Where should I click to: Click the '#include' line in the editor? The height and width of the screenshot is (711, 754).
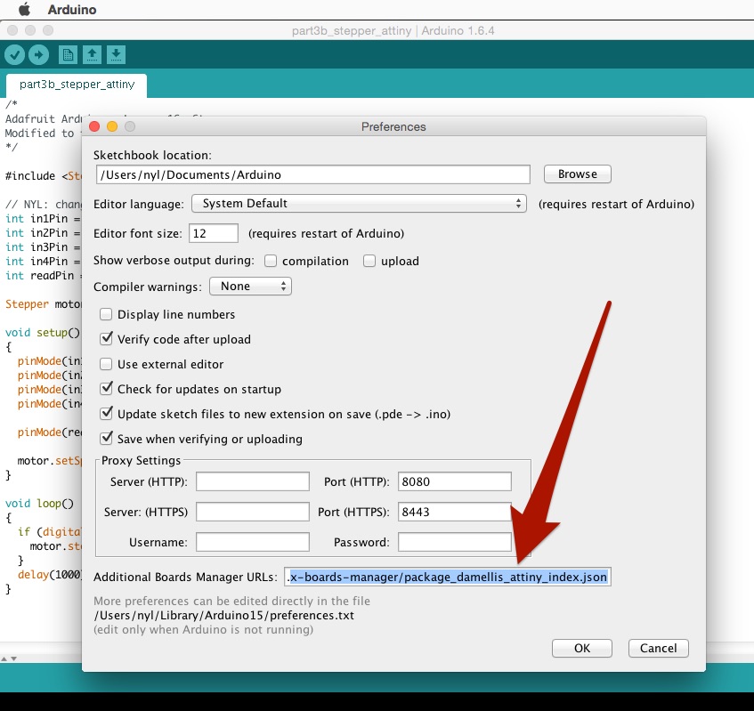click(x=44, y=176)
